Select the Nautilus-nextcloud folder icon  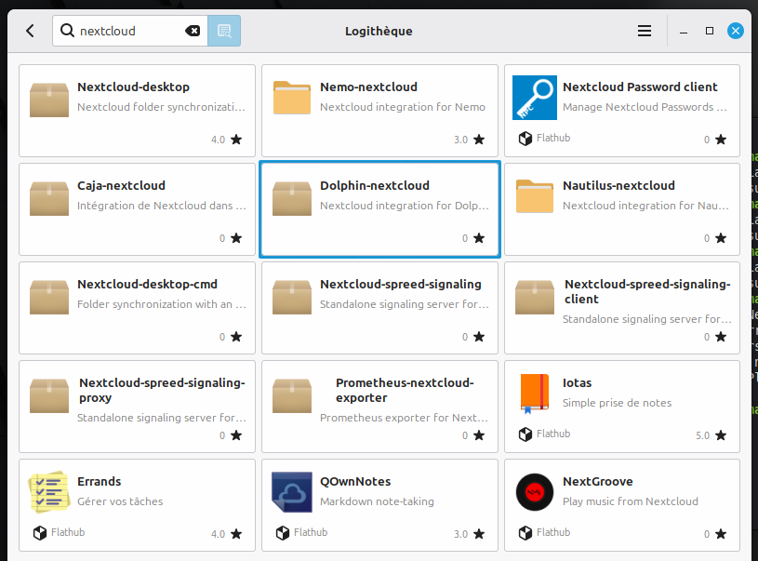pyautogui.click(x=535, y=196)
